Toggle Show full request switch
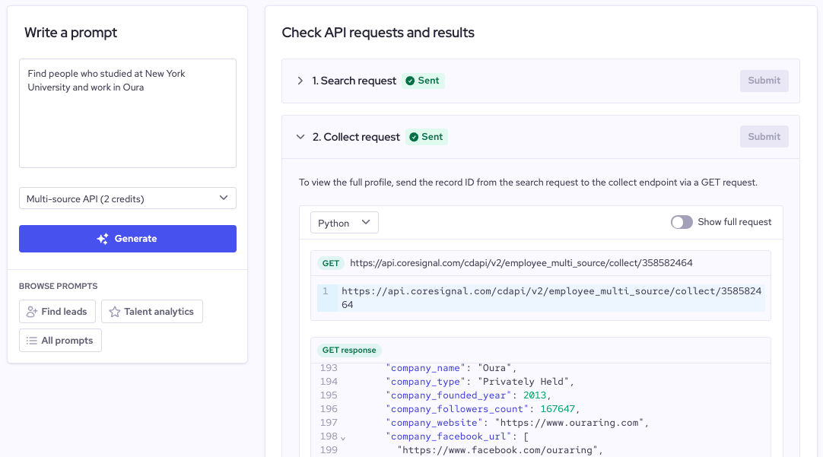823x457 pixels. click(x=682, y=223)
